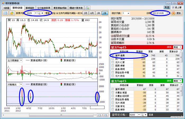Click the seller list scroll-down arrow
Screen dimensions: 185x119
click(181, 110)
